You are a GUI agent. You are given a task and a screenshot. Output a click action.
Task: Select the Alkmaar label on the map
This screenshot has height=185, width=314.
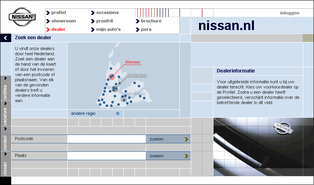coord(133,62)
